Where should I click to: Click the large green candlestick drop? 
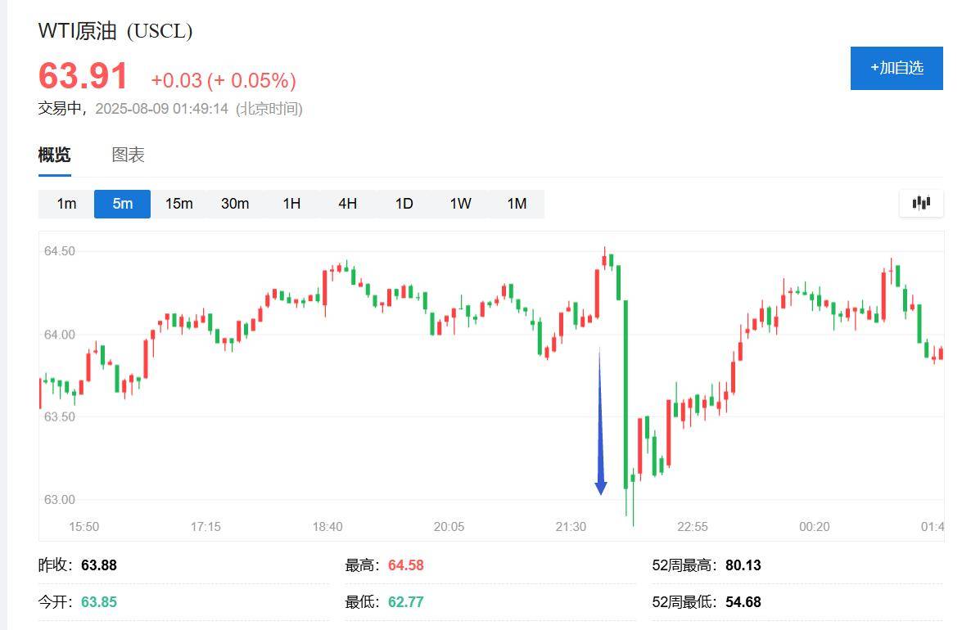pos(626,393)
